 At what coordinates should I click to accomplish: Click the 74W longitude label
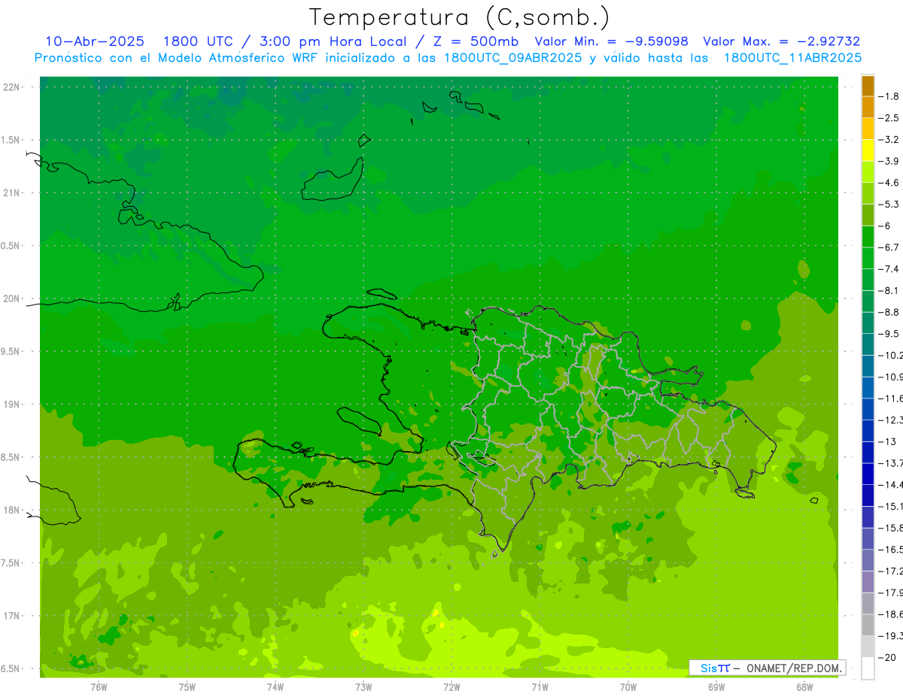pos(275,687)
